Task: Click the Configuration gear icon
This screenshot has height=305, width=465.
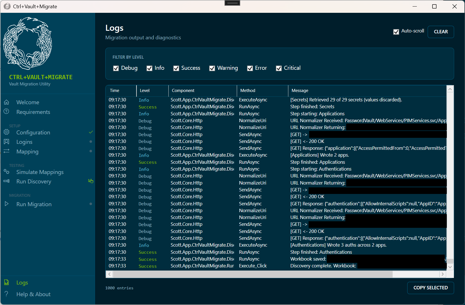Action: pyautogui.click(x=7, y=132)
